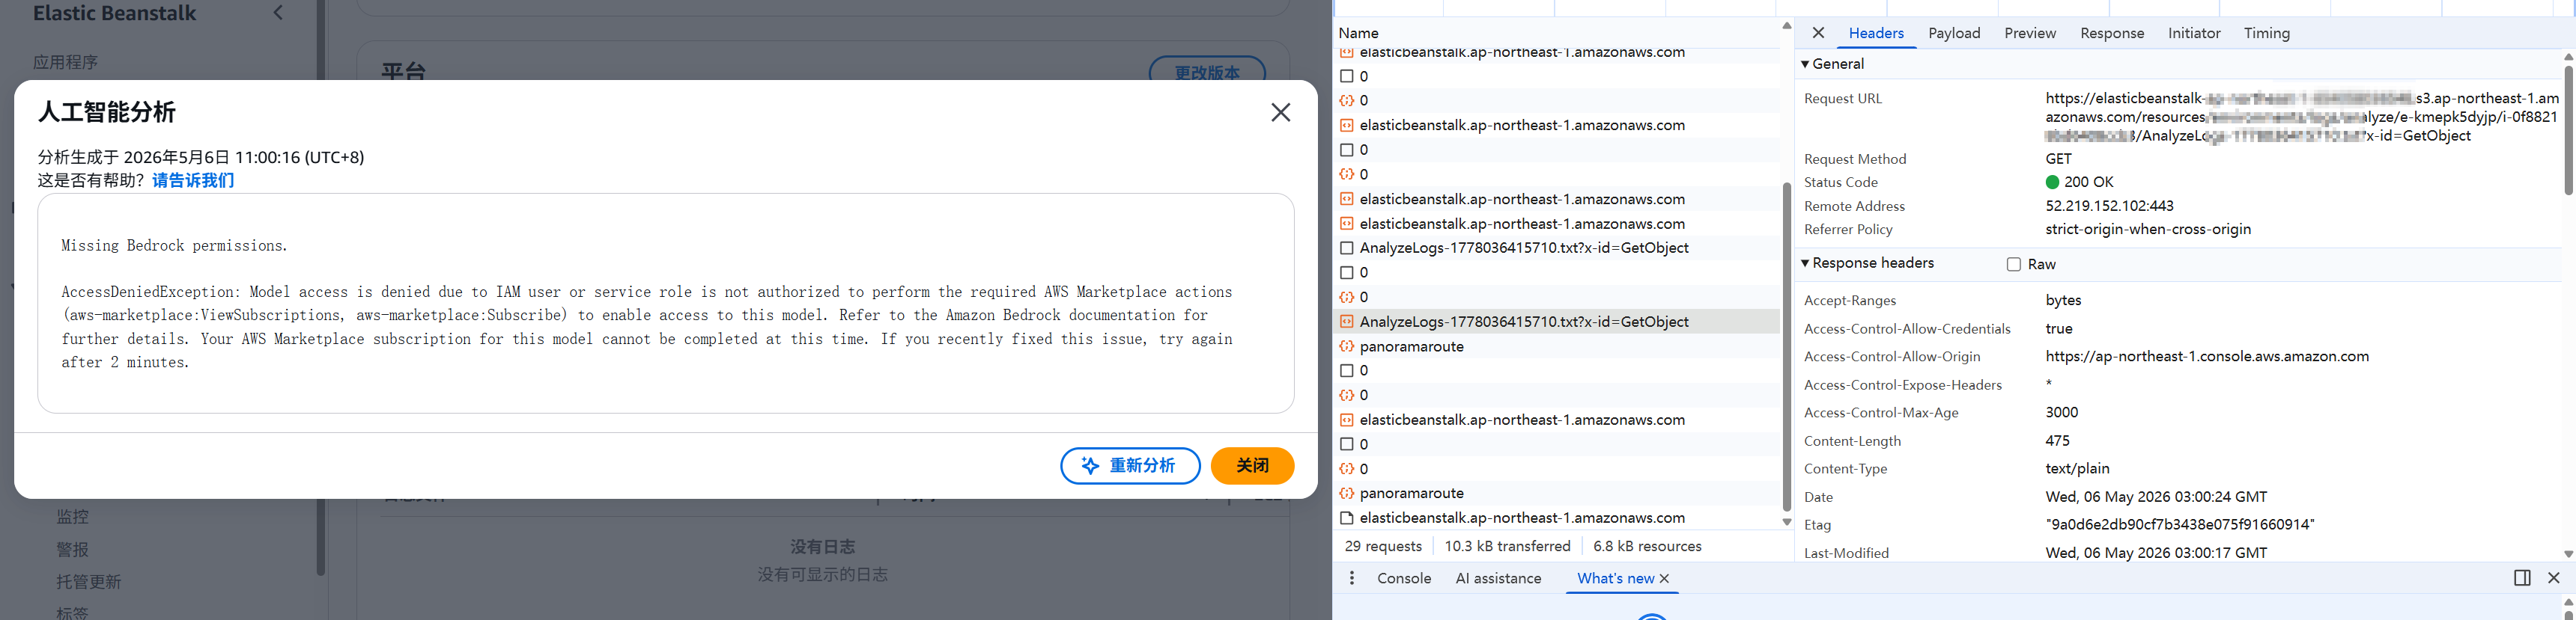Click the Accept-Ranges value bytes

click(x=2063, y=301)
